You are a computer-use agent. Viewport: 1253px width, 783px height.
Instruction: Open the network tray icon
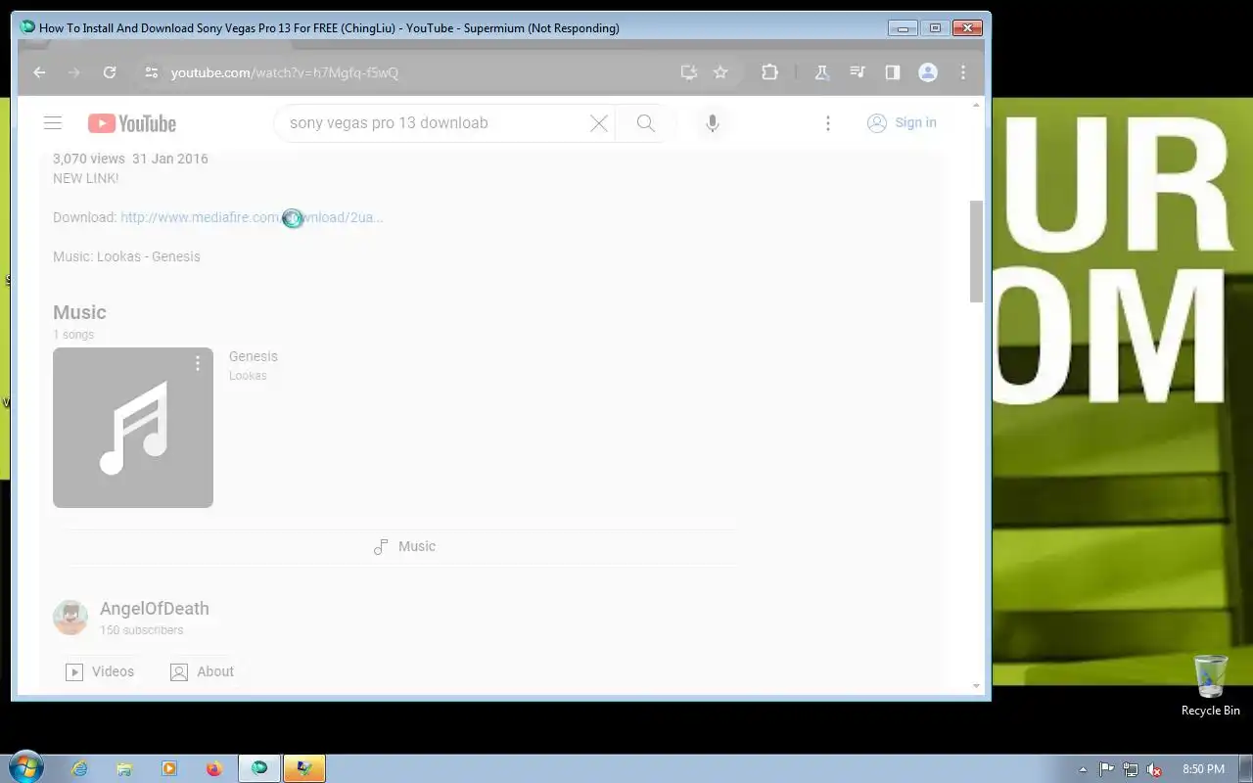(x=1131, y=769)
